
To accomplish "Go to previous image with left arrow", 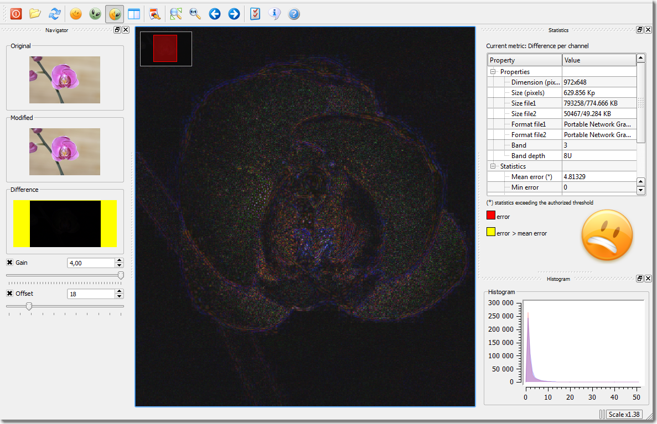I will pyautogui.click(x=215, y=14).
